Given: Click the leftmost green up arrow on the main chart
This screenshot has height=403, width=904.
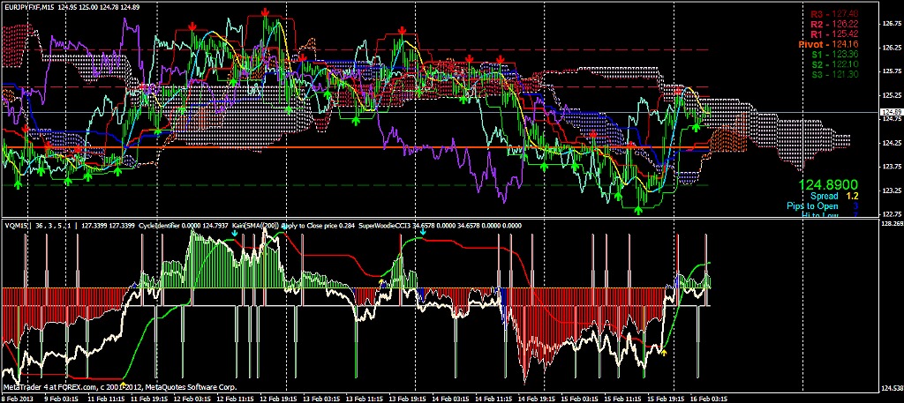Looking at the screenshot, I should (19, 183).
